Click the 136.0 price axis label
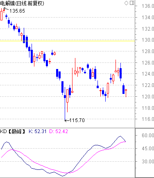This screenshot has height=178, width=154. coord(148,6)
